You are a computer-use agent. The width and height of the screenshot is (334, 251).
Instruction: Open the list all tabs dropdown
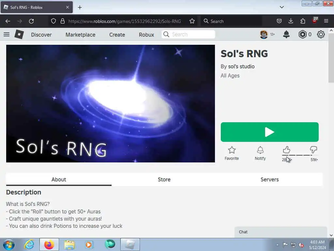[281, 7]
